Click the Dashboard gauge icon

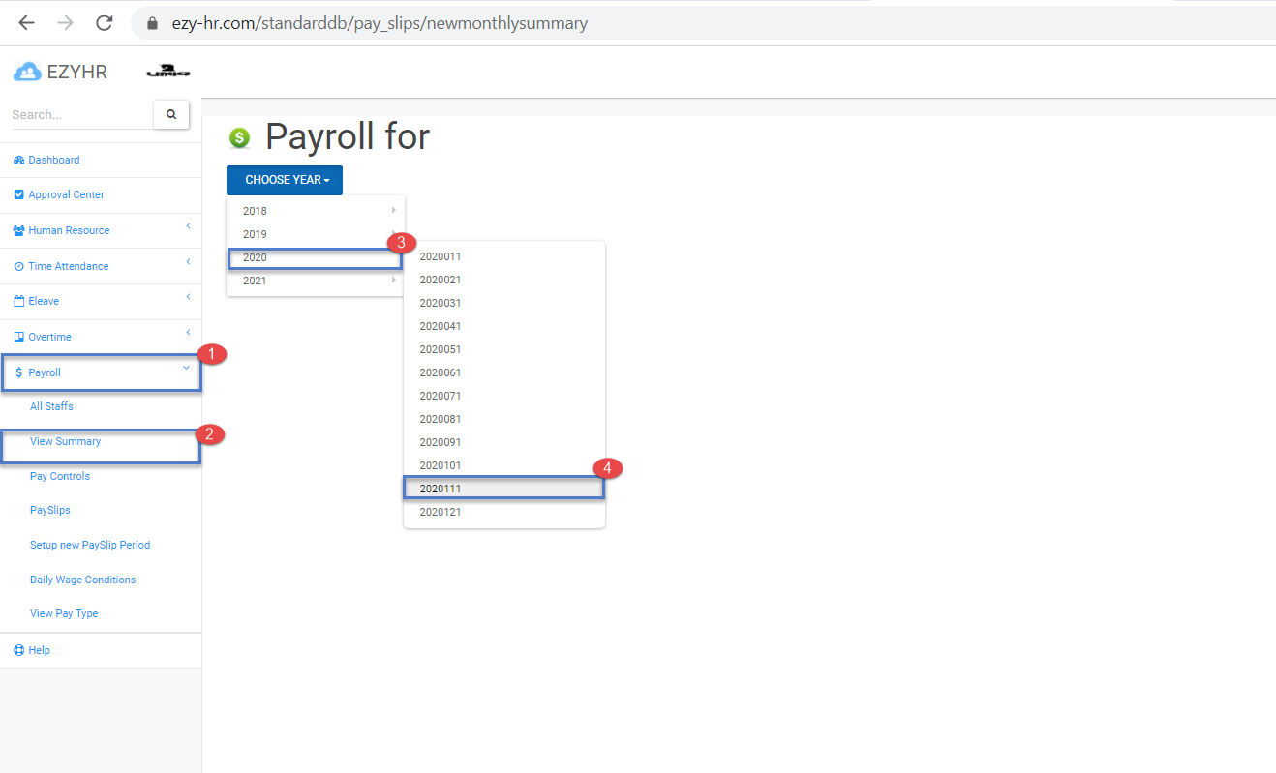(18, 160)
